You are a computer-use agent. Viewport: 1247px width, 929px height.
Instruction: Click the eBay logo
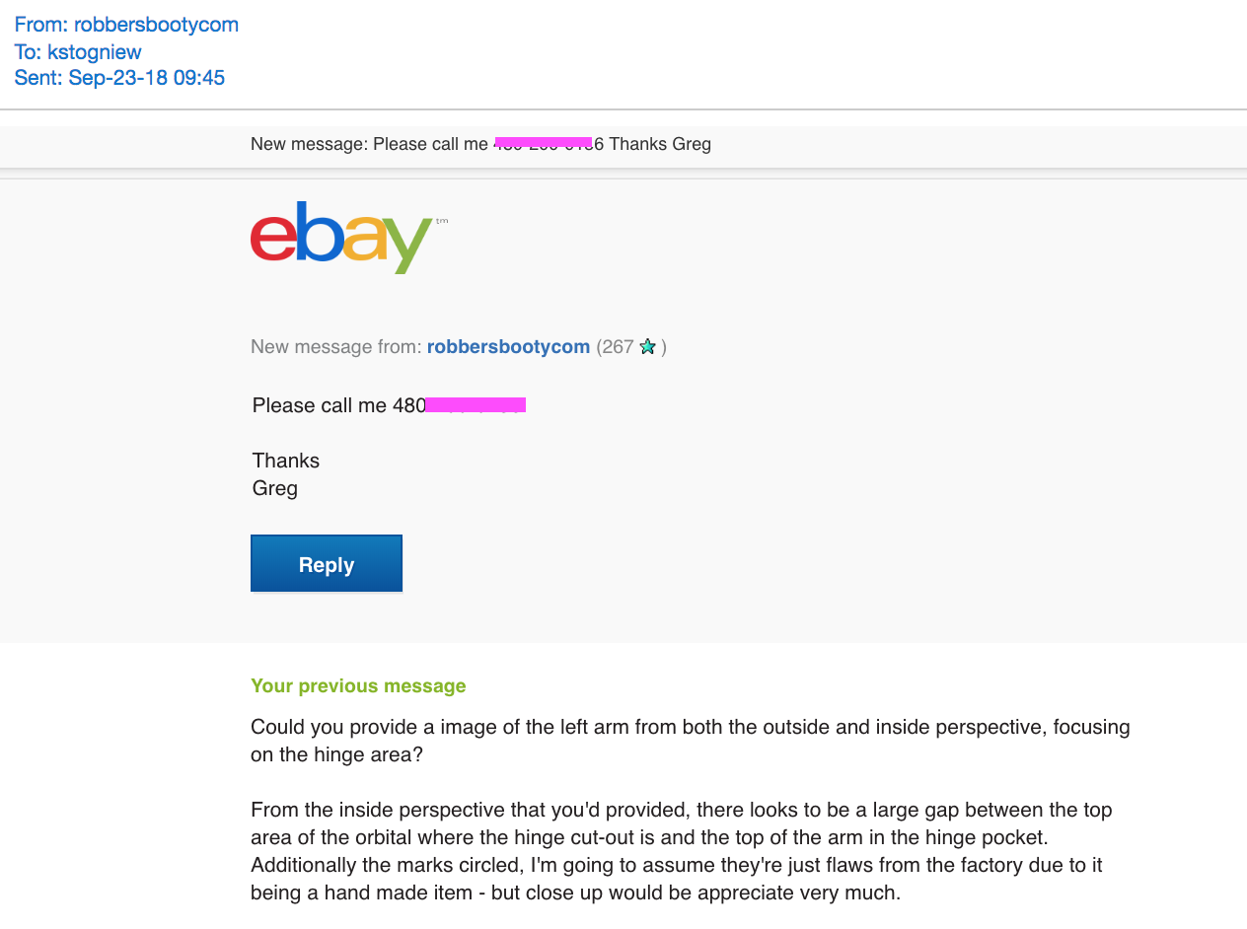[341, 238]
